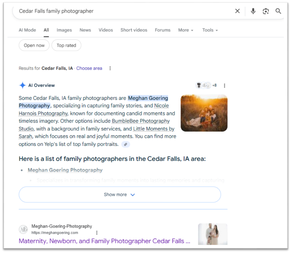This screenshot has width=291, height=253.
Task: Open the Tools dropdown
Action: point(210,30)
